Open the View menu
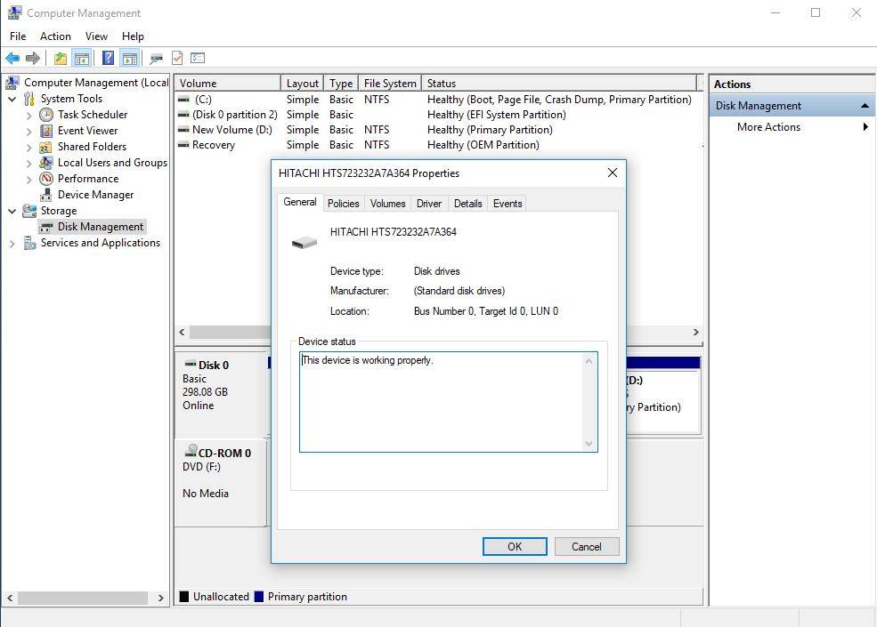 (x=96, y=36)
